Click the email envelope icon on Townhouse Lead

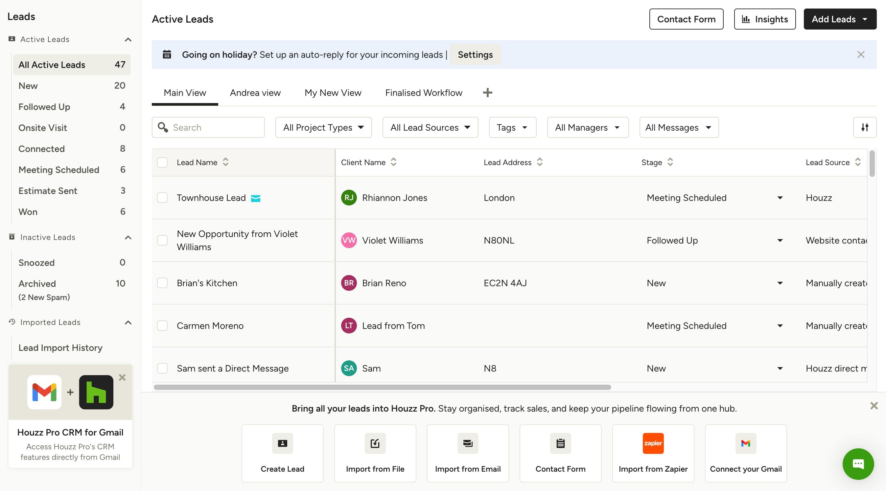pyautogui.click(x=256, y=198)
